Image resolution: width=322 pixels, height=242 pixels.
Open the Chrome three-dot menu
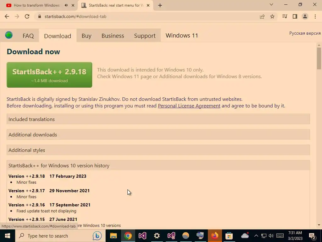315,16
